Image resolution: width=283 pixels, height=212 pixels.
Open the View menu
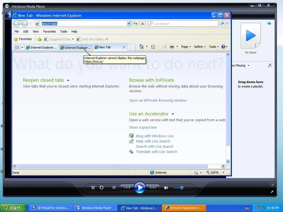pyautogui.click(x=36, y=31)
